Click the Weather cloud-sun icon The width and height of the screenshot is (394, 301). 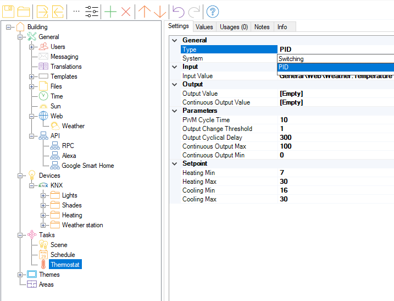55,125
